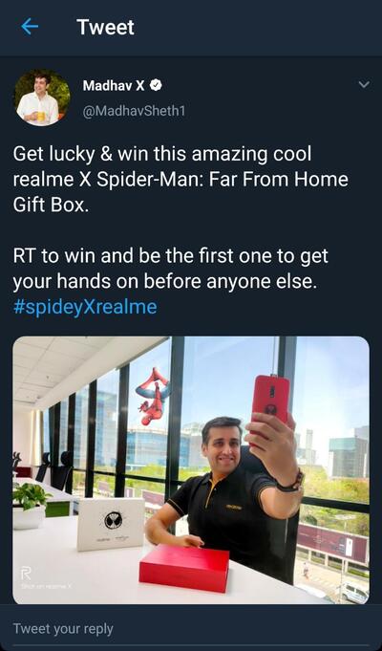Tap the white van in the photo corner
Image resolution: width=382 pixels, height=651 pixels.
353,593
